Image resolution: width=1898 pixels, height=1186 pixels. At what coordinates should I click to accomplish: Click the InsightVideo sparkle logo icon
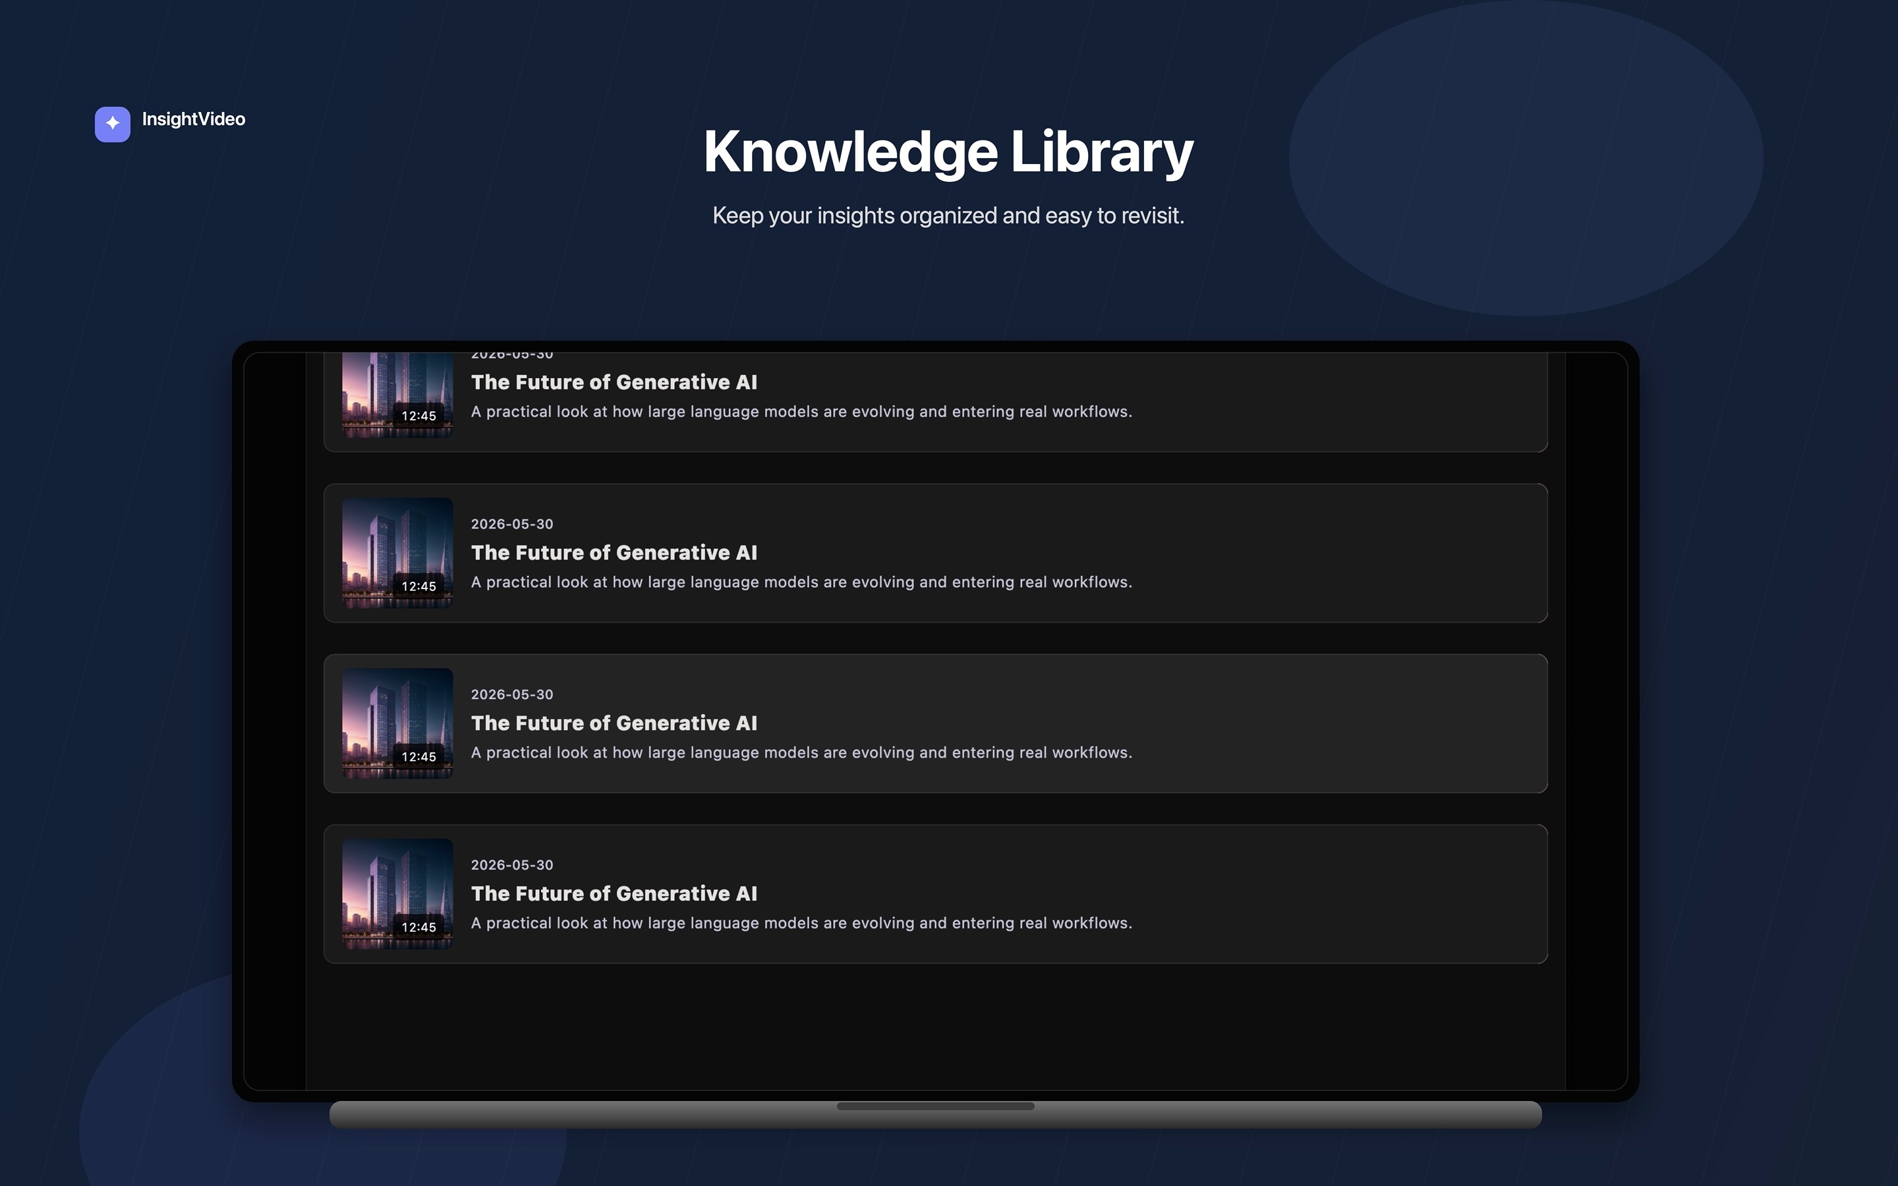pos(112,124)
